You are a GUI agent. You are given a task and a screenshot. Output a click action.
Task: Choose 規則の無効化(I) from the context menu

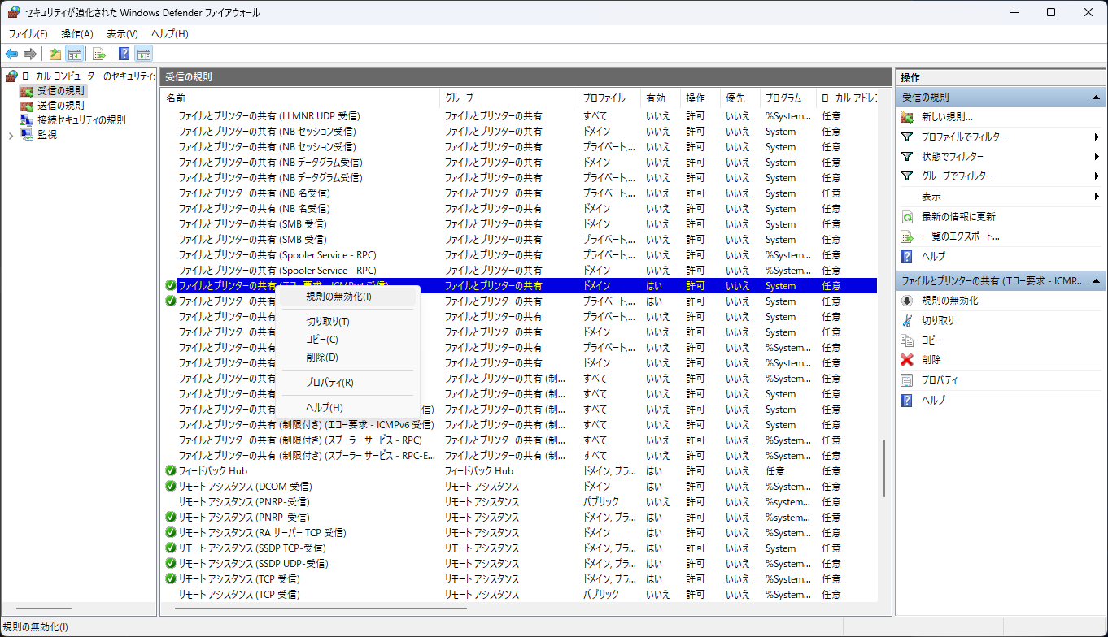347,297
